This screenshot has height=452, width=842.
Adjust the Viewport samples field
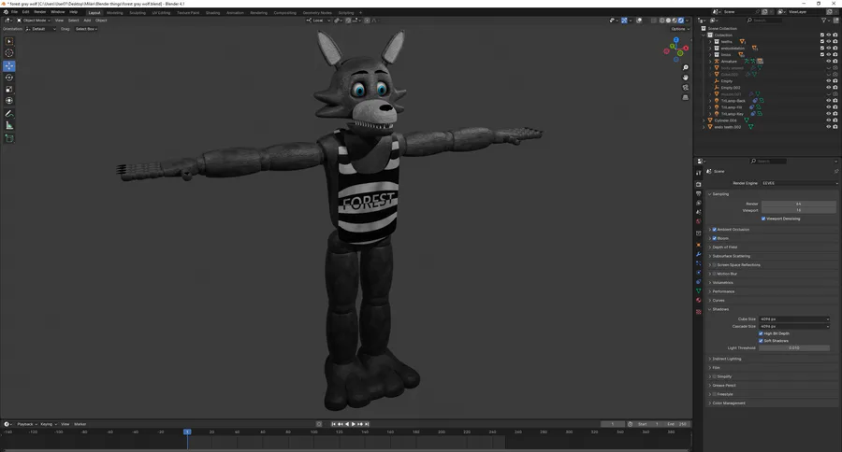pos(799,210)
